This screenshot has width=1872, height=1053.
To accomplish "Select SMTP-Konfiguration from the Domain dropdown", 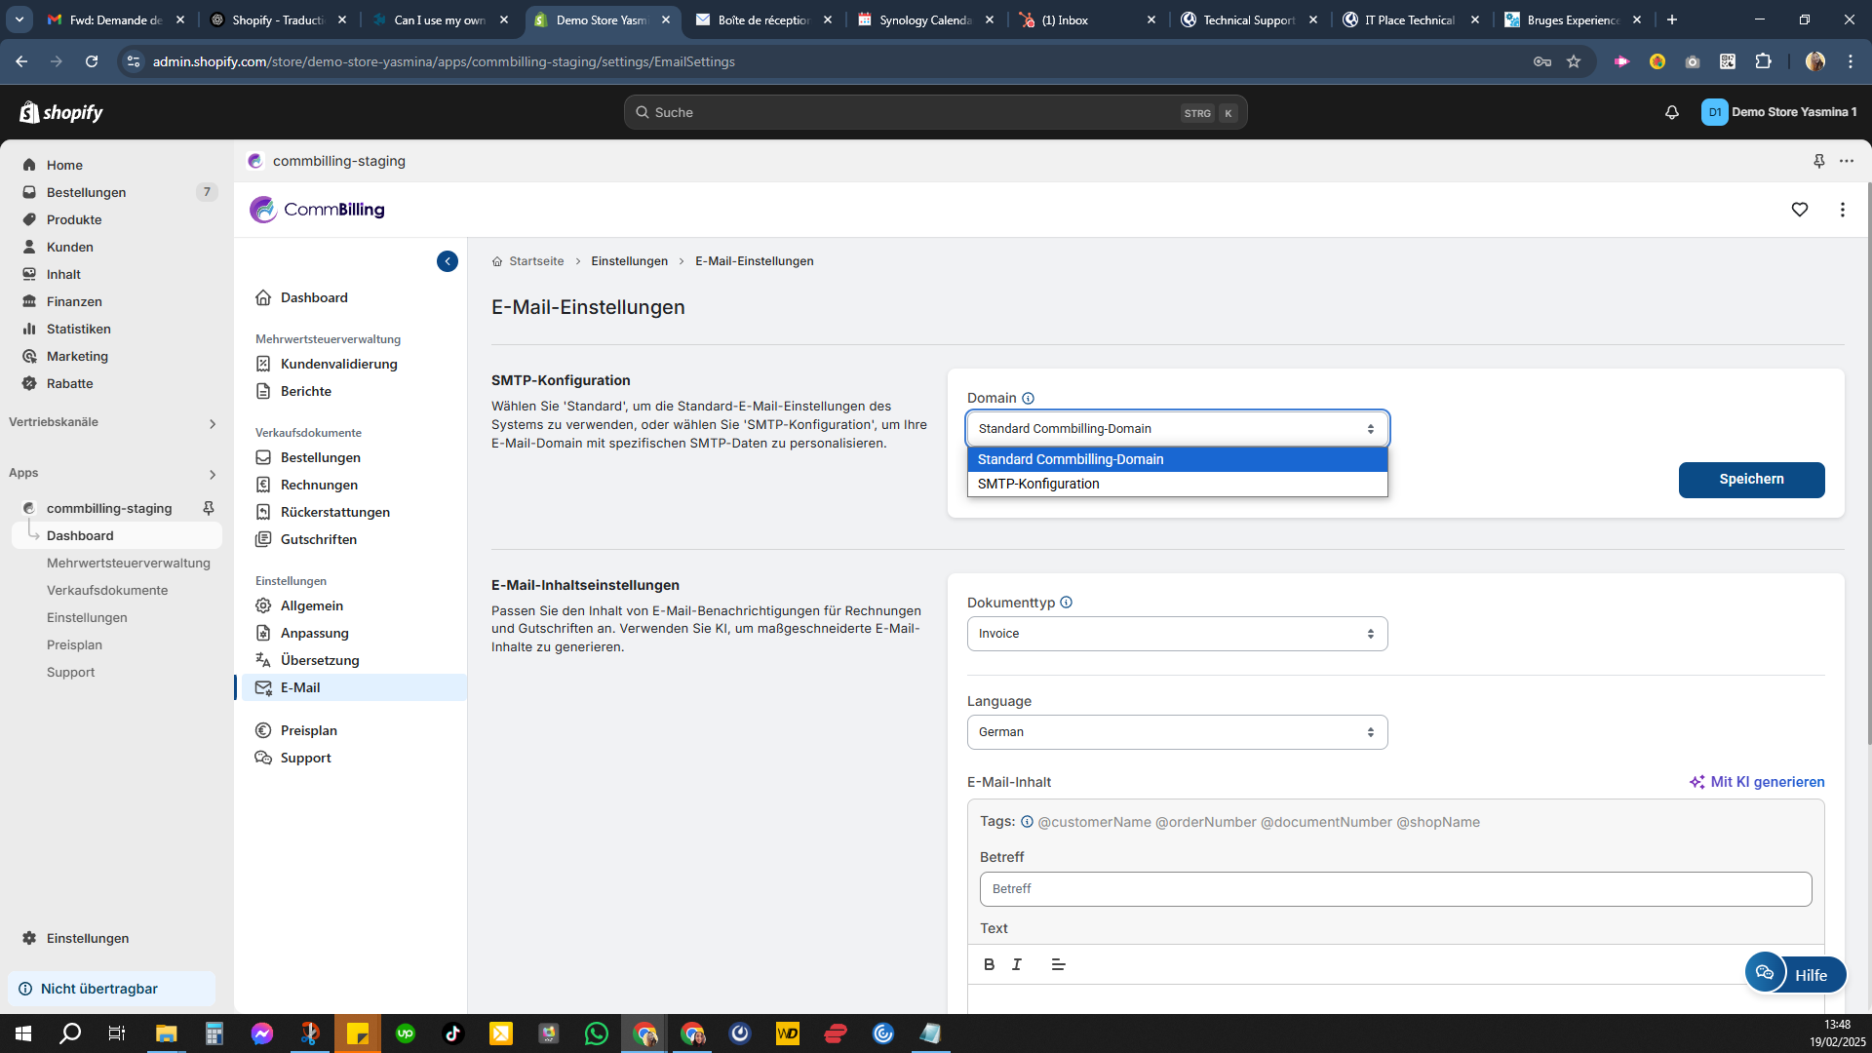I will (1038, 484).
